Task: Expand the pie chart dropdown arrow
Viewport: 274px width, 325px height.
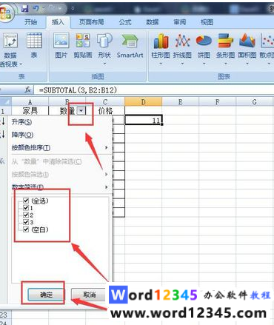Action: (204, 64)
